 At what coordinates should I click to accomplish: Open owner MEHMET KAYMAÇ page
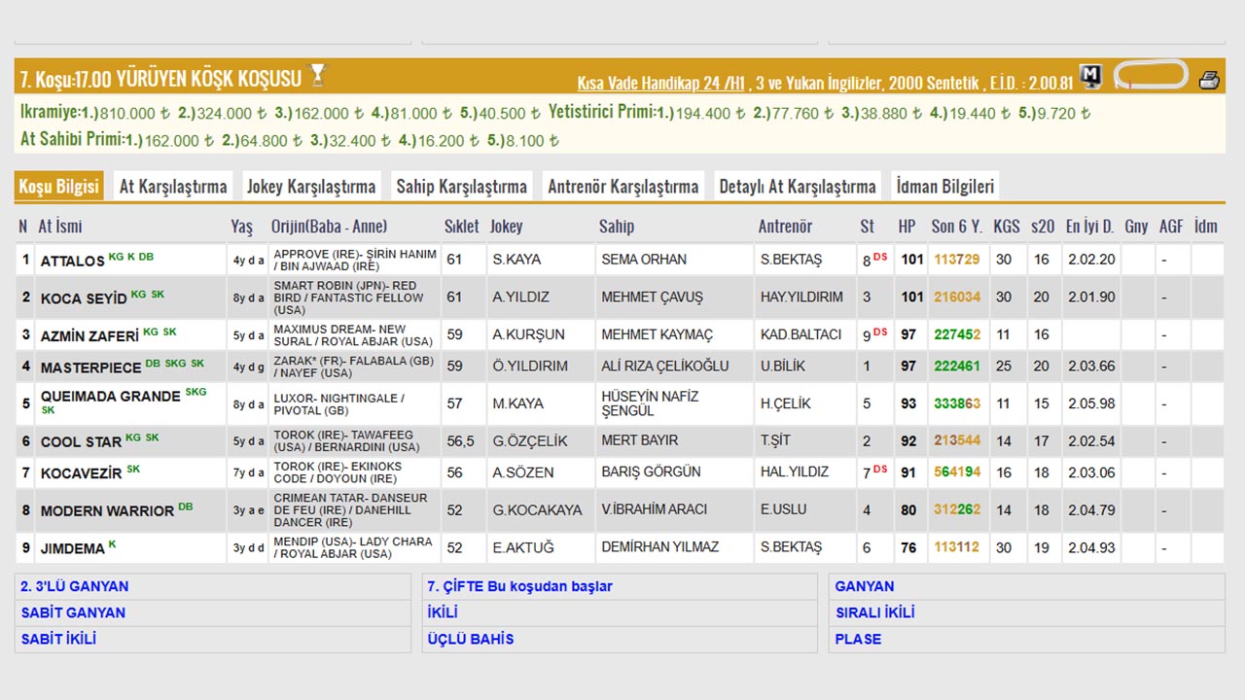[657, 335]
